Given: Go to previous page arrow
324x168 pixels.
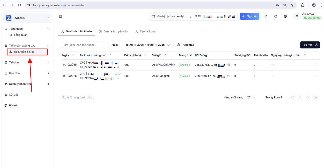Looking at the screenshot, I should [300, 97].
